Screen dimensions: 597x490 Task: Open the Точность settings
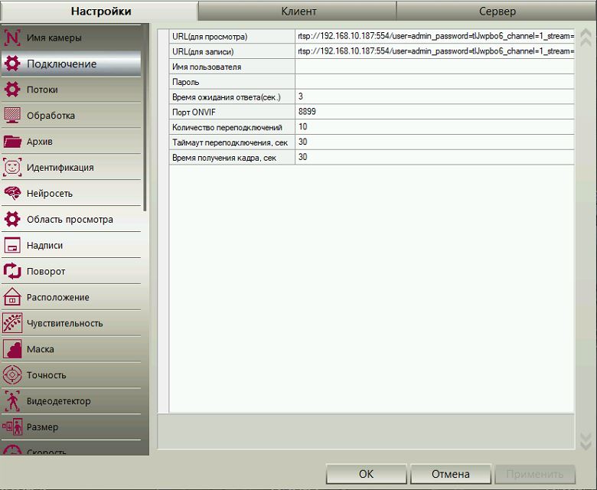pos(71,374)
